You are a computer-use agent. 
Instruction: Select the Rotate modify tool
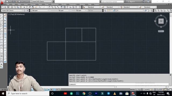tap(5, 31)
